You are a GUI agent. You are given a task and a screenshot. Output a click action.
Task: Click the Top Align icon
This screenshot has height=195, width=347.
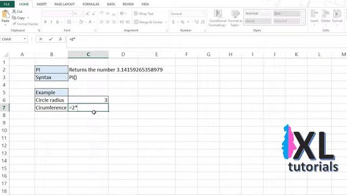(x=101, y=14)
